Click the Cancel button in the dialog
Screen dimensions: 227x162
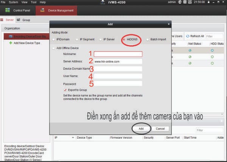tap(160, 129)
